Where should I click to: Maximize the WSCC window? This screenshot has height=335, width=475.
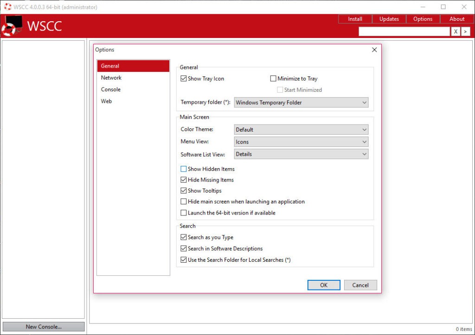(x=443, y=7)
